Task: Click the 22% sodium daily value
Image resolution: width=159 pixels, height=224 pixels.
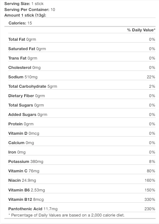Action: (151, 77)
